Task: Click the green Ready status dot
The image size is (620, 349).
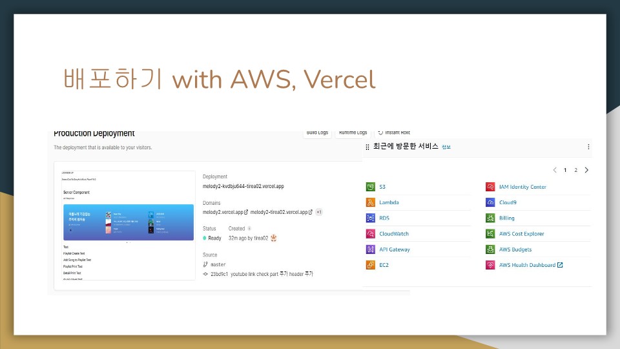Action: pyautogui.click(x=205, y=238)
